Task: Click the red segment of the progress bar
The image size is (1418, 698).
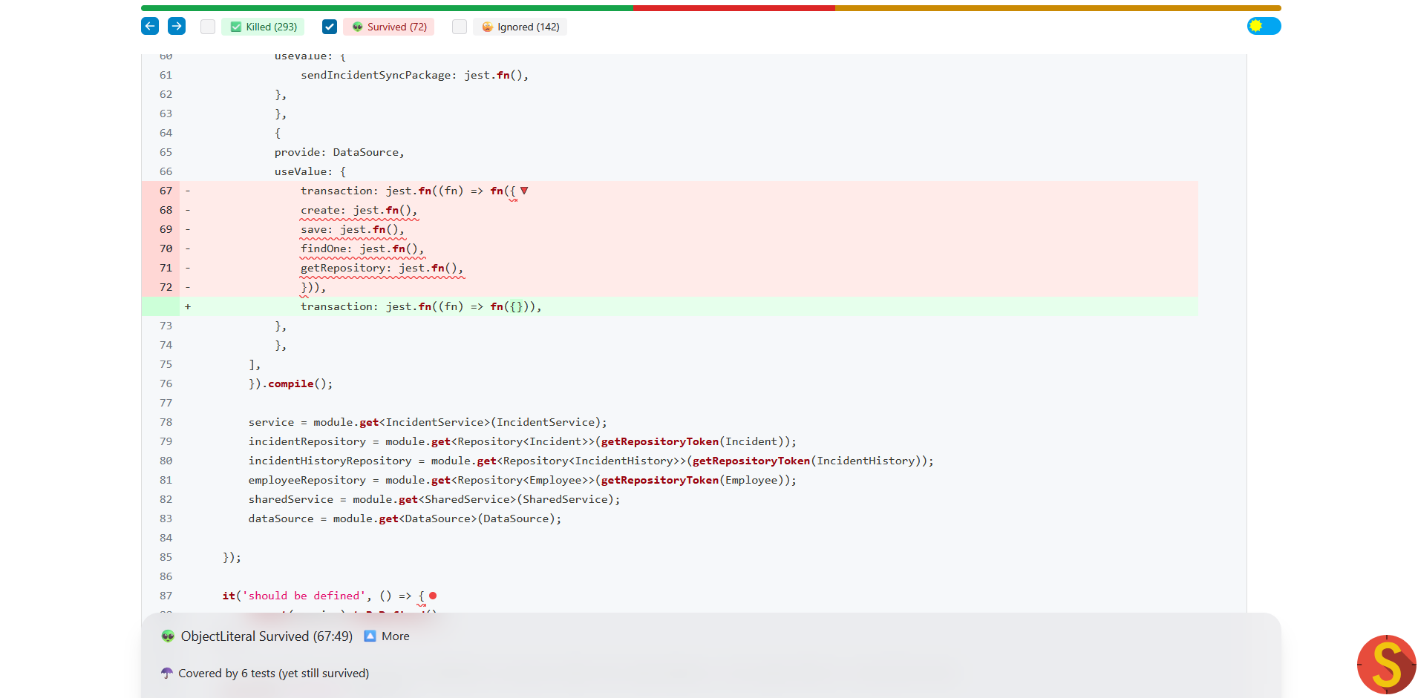Action: pos(733,8)
